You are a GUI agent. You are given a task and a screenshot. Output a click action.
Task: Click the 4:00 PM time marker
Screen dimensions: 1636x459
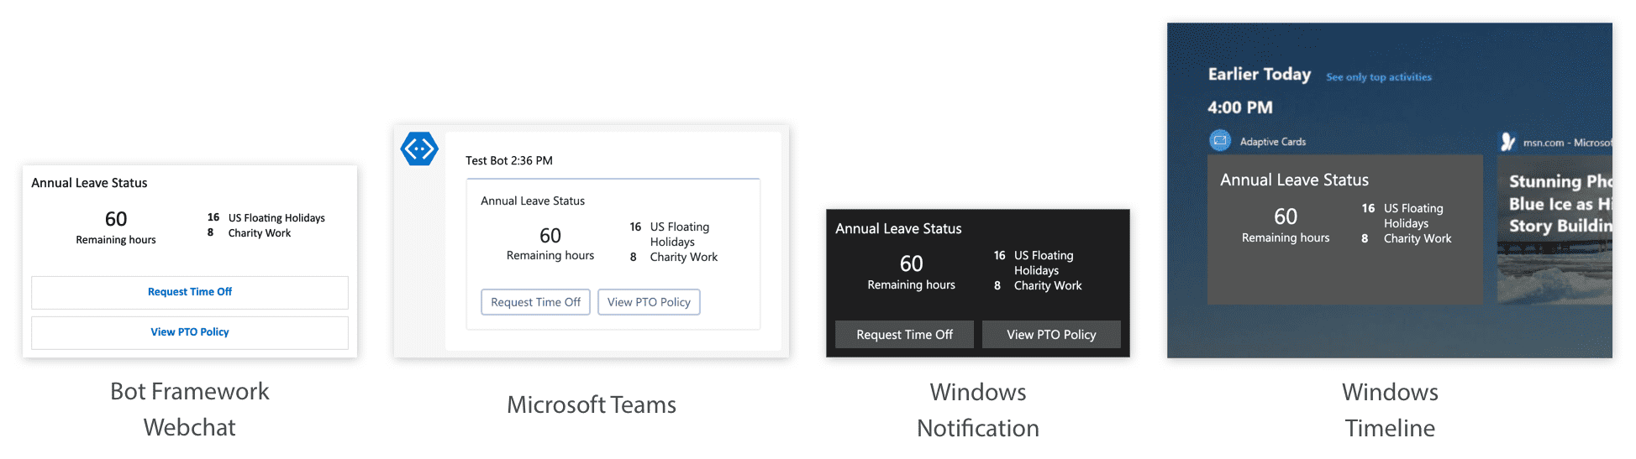coord(1240,107)
